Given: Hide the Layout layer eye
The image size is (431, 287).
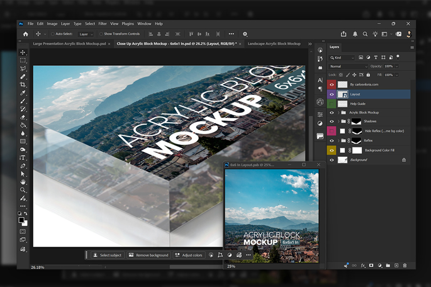Looking at the screenshot, I should 332,94.
